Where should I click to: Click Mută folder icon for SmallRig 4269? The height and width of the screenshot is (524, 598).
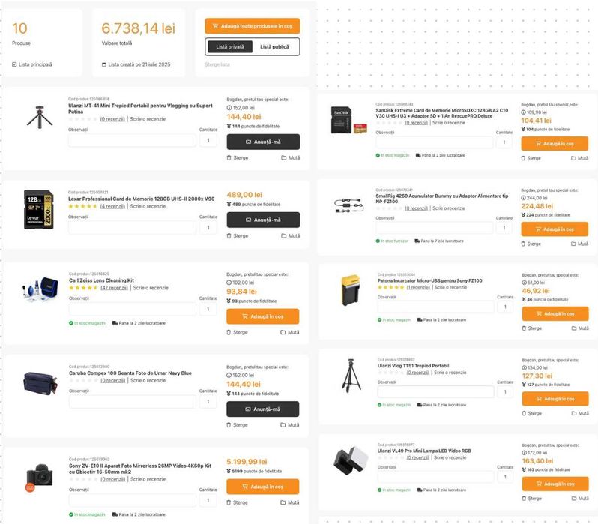[574, 244]
